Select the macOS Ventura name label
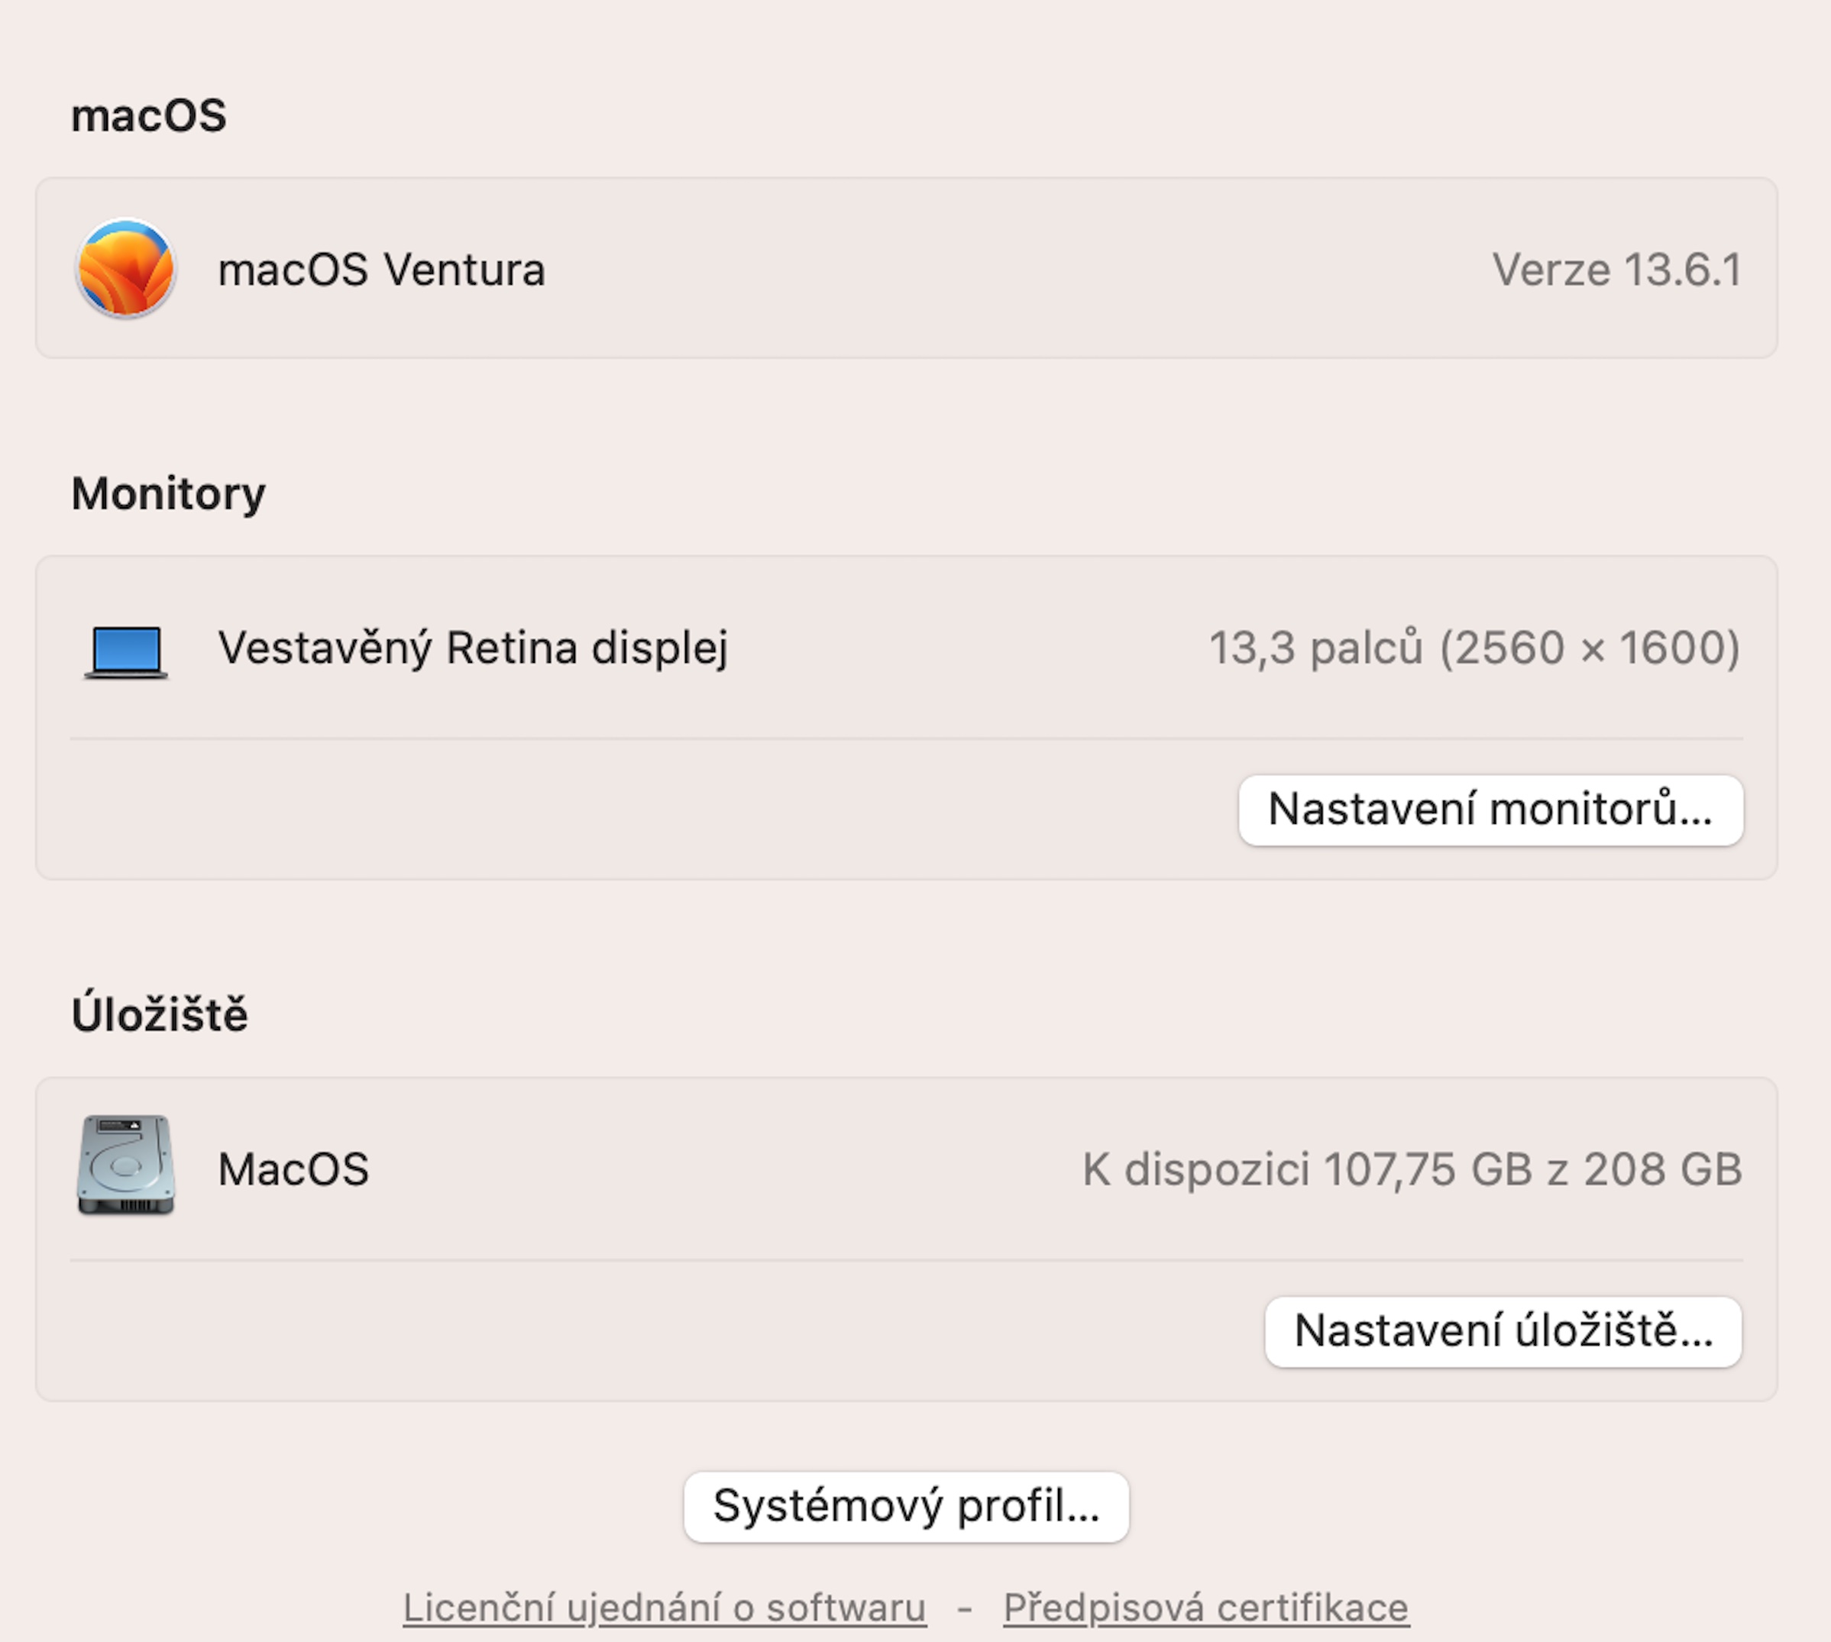Image resolution: width=1831 pixels, height=1642 pixels. [382, 270]
